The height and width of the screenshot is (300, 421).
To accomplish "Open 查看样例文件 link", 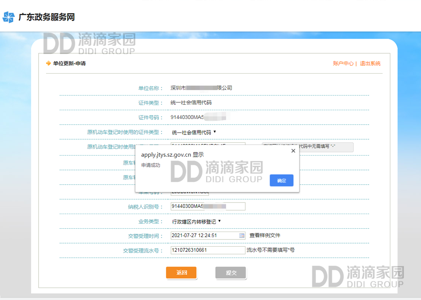I will [265, 235].
